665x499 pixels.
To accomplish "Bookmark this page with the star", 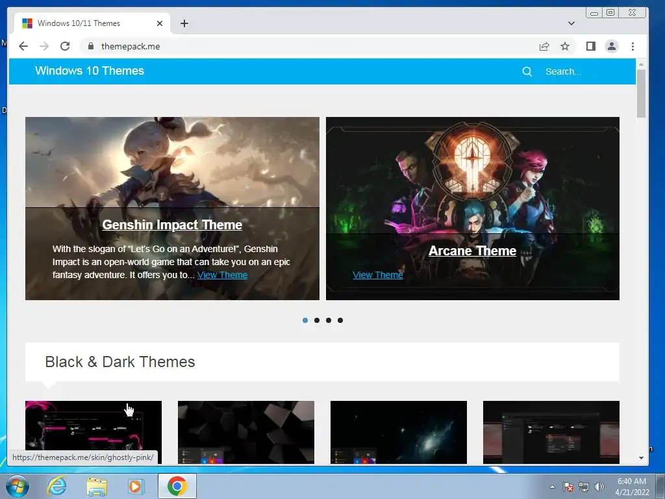I will coord(565,46).
